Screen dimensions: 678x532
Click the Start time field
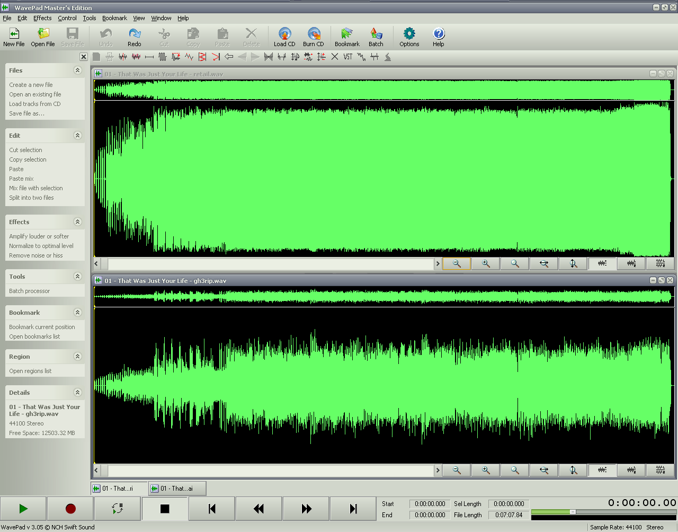click(x=430, y=504)
